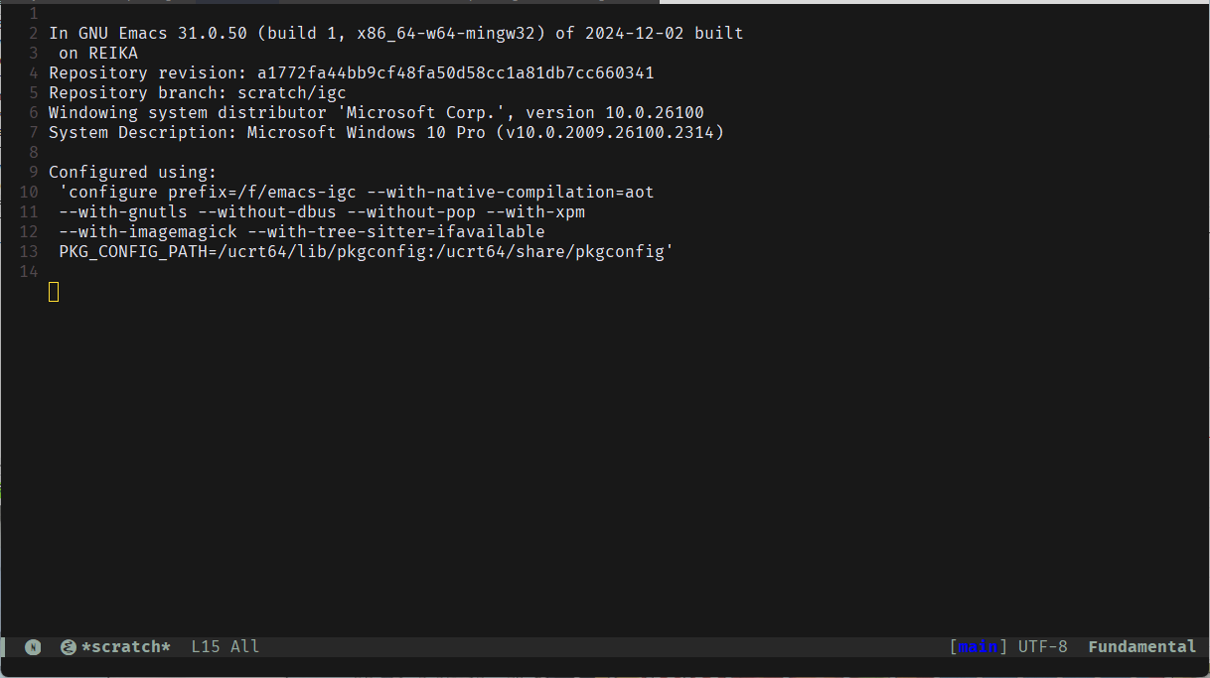Click the evil Normal state indicator icon
The image size is (1210, 678).
pos(33,647)
